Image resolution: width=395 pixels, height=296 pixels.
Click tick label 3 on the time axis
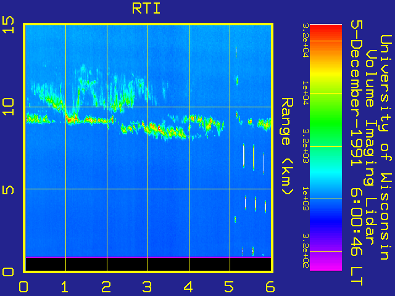click(x=147, y=287)
